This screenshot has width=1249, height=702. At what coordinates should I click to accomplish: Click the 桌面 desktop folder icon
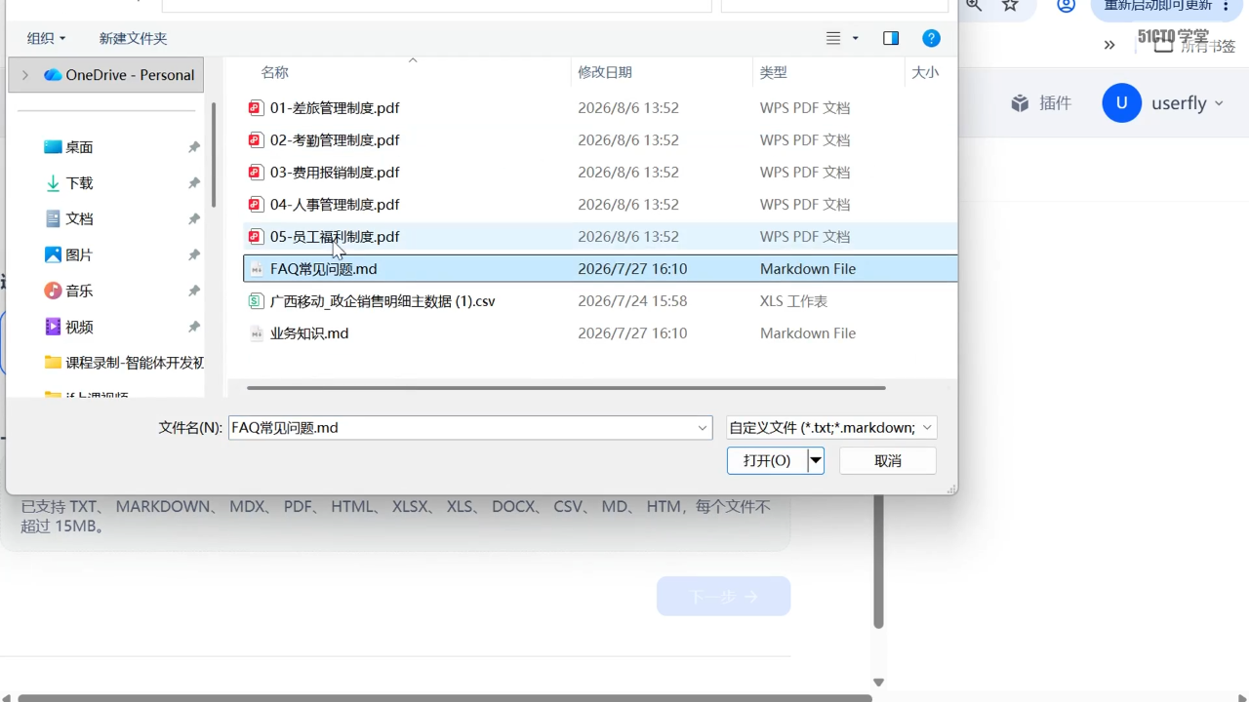(53, 147)
